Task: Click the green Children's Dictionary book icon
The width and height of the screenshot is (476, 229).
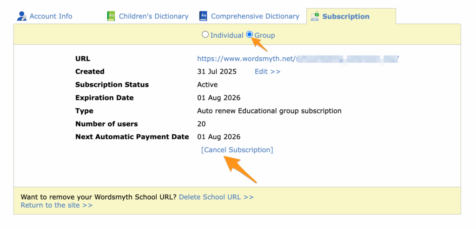Action: (x=111, y=16)
